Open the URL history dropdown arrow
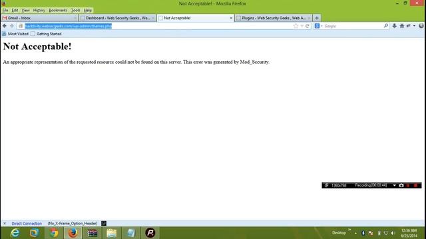The width and height of the screenshot is (426, 239). tap(302, 26)
